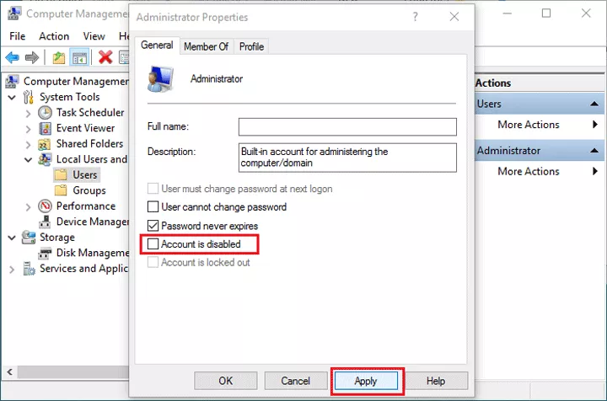Click the System Tools icon in tree

[29, 97]
